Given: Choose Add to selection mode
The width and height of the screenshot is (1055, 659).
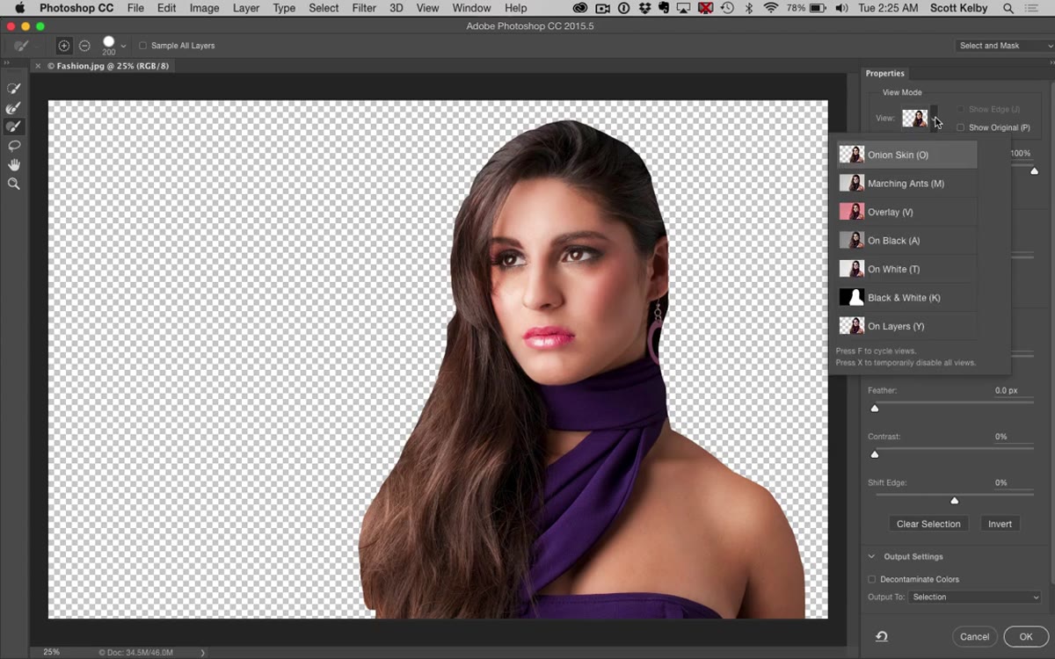Looking at the screenshot, I should click(64, 46).
